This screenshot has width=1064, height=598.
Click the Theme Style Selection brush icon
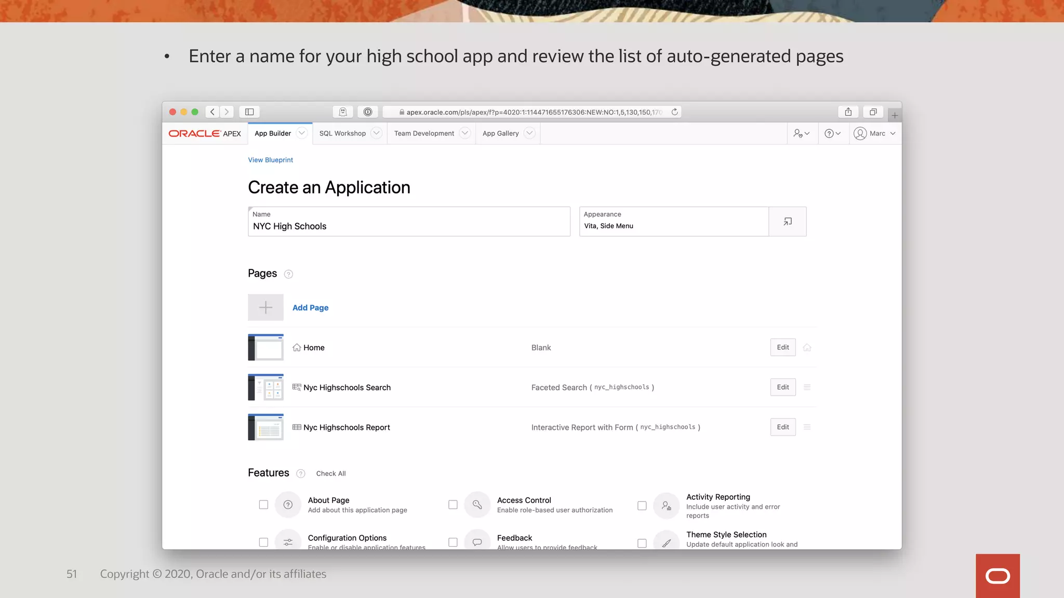666,542
